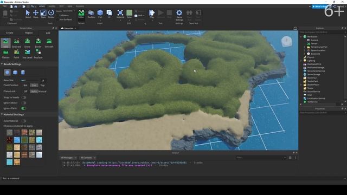
Task: Choose the cylinder brush shape
Action: (x=23, y=72)
